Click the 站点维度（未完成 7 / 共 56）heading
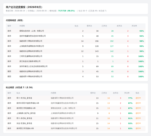 [x=19, y=87]
